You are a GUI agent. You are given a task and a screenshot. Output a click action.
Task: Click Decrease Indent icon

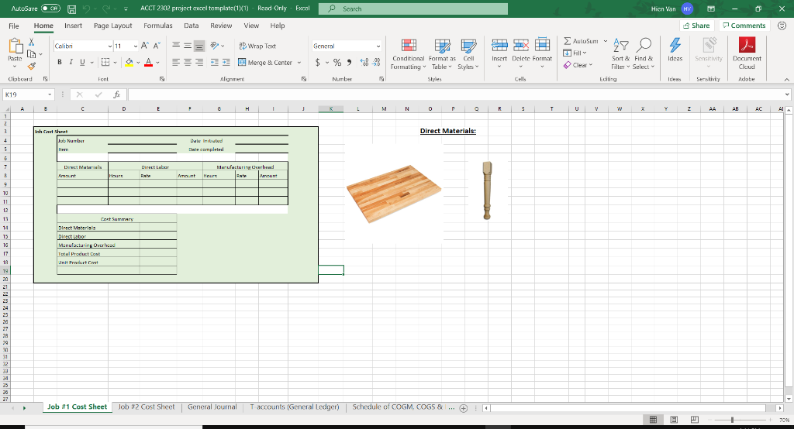click(215, 62)
